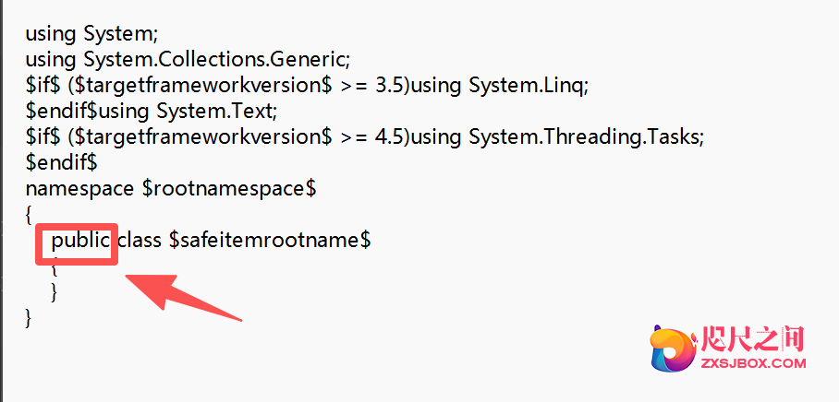Image resolution: width=839 pixels, height=402 pixels.
Task: Click the ZXSJBOX.COM watermark link
Action: [759, 364]
